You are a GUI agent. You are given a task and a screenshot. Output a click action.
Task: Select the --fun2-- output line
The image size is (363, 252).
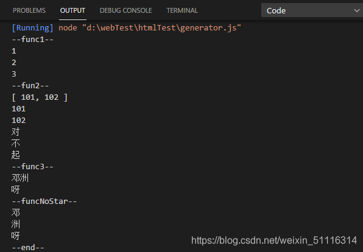click(30, 86)
